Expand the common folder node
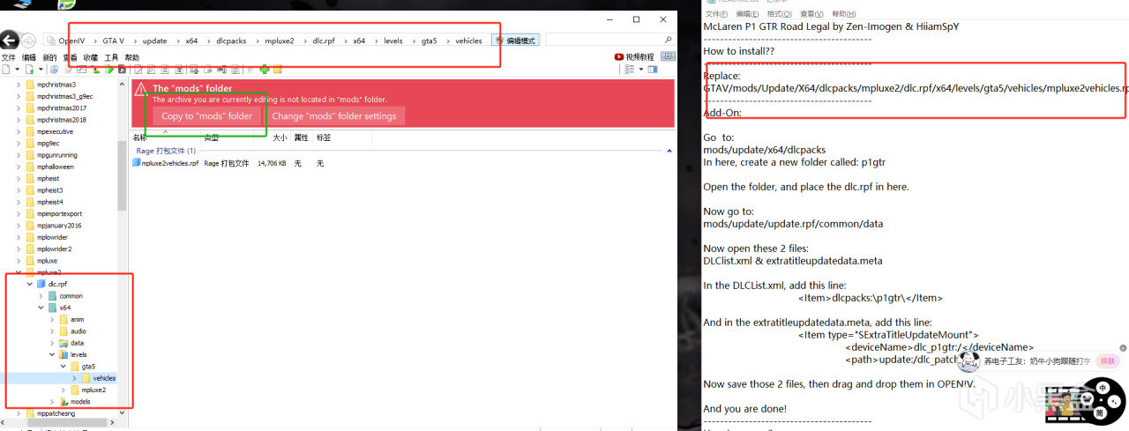1129x431 pixels. (x=41, y=296)
